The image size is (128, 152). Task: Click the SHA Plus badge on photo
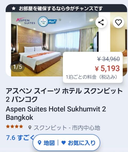47,21
